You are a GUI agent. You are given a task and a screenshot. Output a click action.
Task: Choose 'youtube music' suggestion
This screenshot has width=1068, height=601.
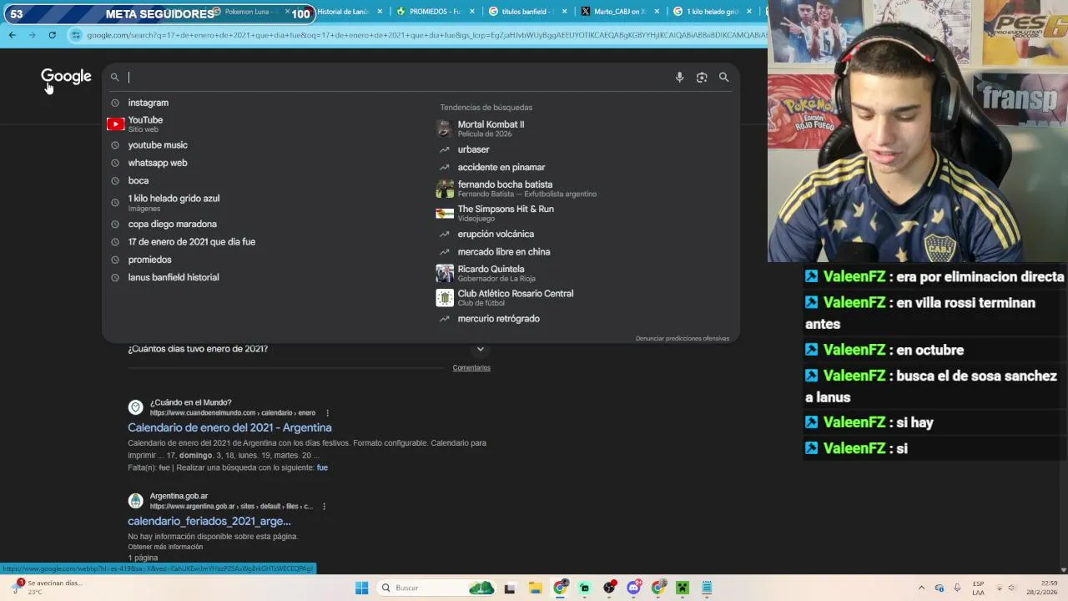pos(158,145)
